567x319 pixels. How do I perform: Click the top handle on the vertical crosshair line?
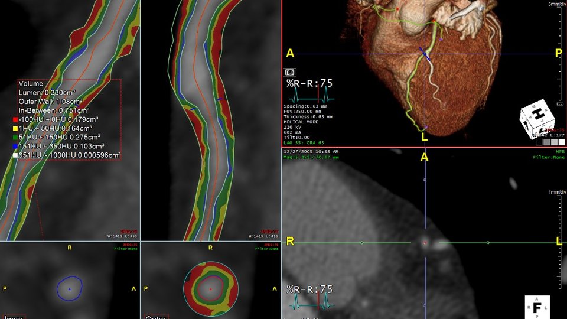coord(425,180)
